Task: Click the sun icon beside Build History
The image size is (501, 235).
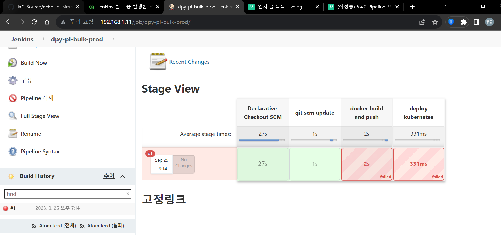Action: tap(11, 176)
